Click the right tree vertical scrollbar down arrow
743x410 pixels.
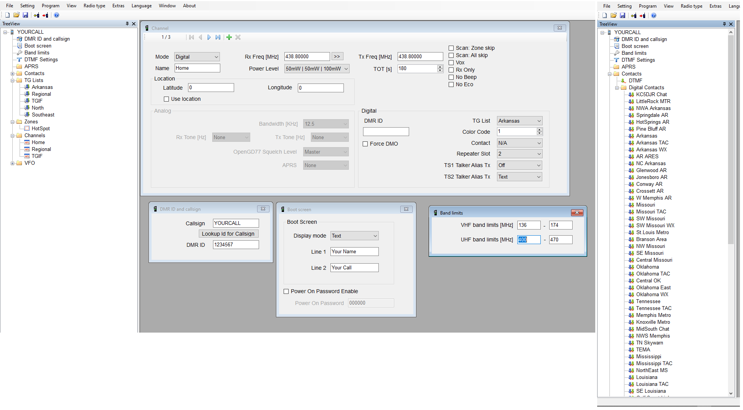click(x=731, y=394)
